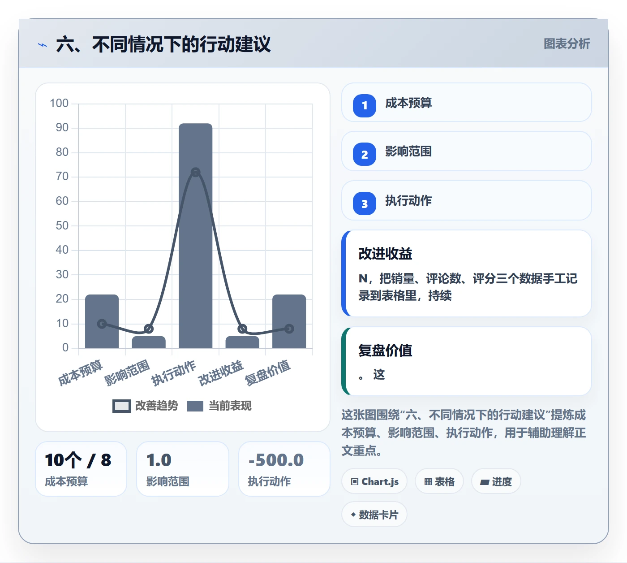Click the trend line point on 成本预算 bar
627x563 pixels.
click(x=102, y=324)
